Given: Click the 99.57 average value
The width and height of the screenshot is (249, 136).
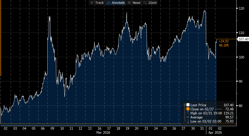Looking at the screenshot, I should tap(229, 117).
